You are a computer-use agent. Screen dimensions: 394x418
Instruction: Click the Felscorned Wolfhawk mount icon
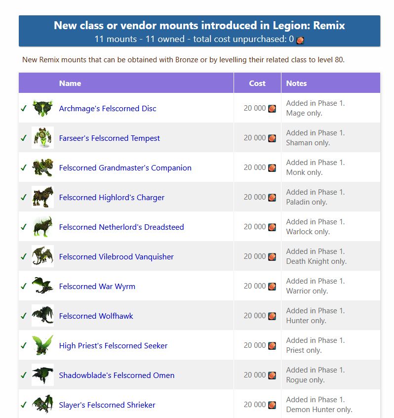42,315
